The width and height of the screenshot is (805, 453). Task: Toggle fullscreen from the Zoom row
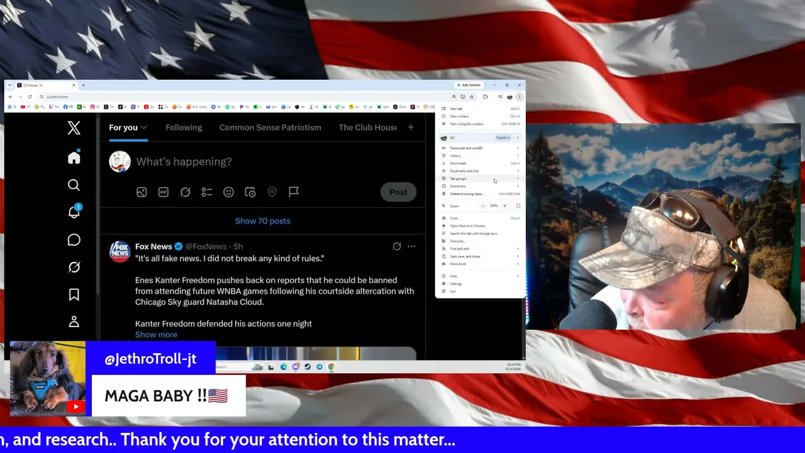[518, 206]
